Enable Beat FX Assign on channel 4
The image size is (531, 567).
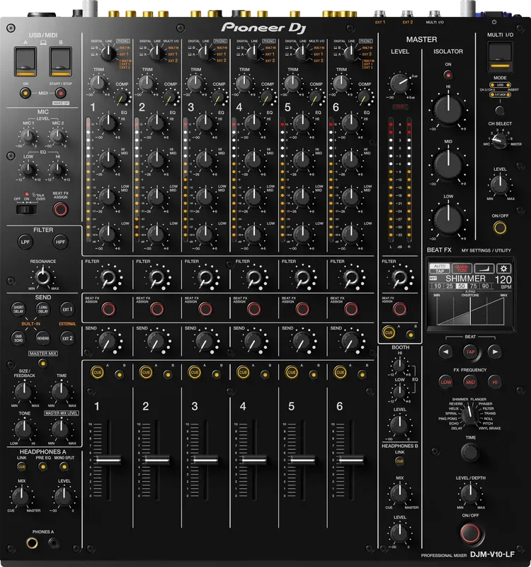point(254,309)
